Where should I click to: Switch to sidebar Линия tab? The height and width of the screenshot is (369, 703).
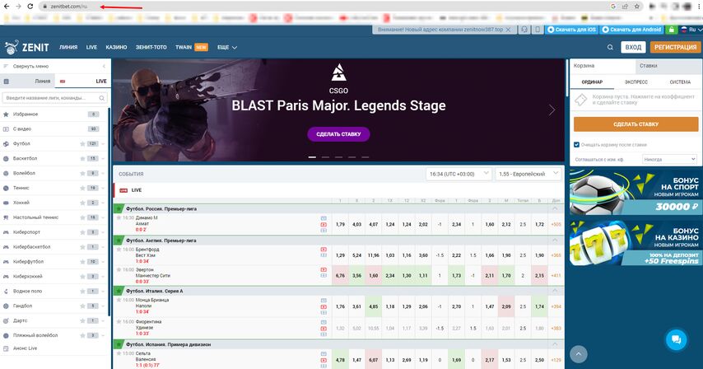click(x=27, y=82)
